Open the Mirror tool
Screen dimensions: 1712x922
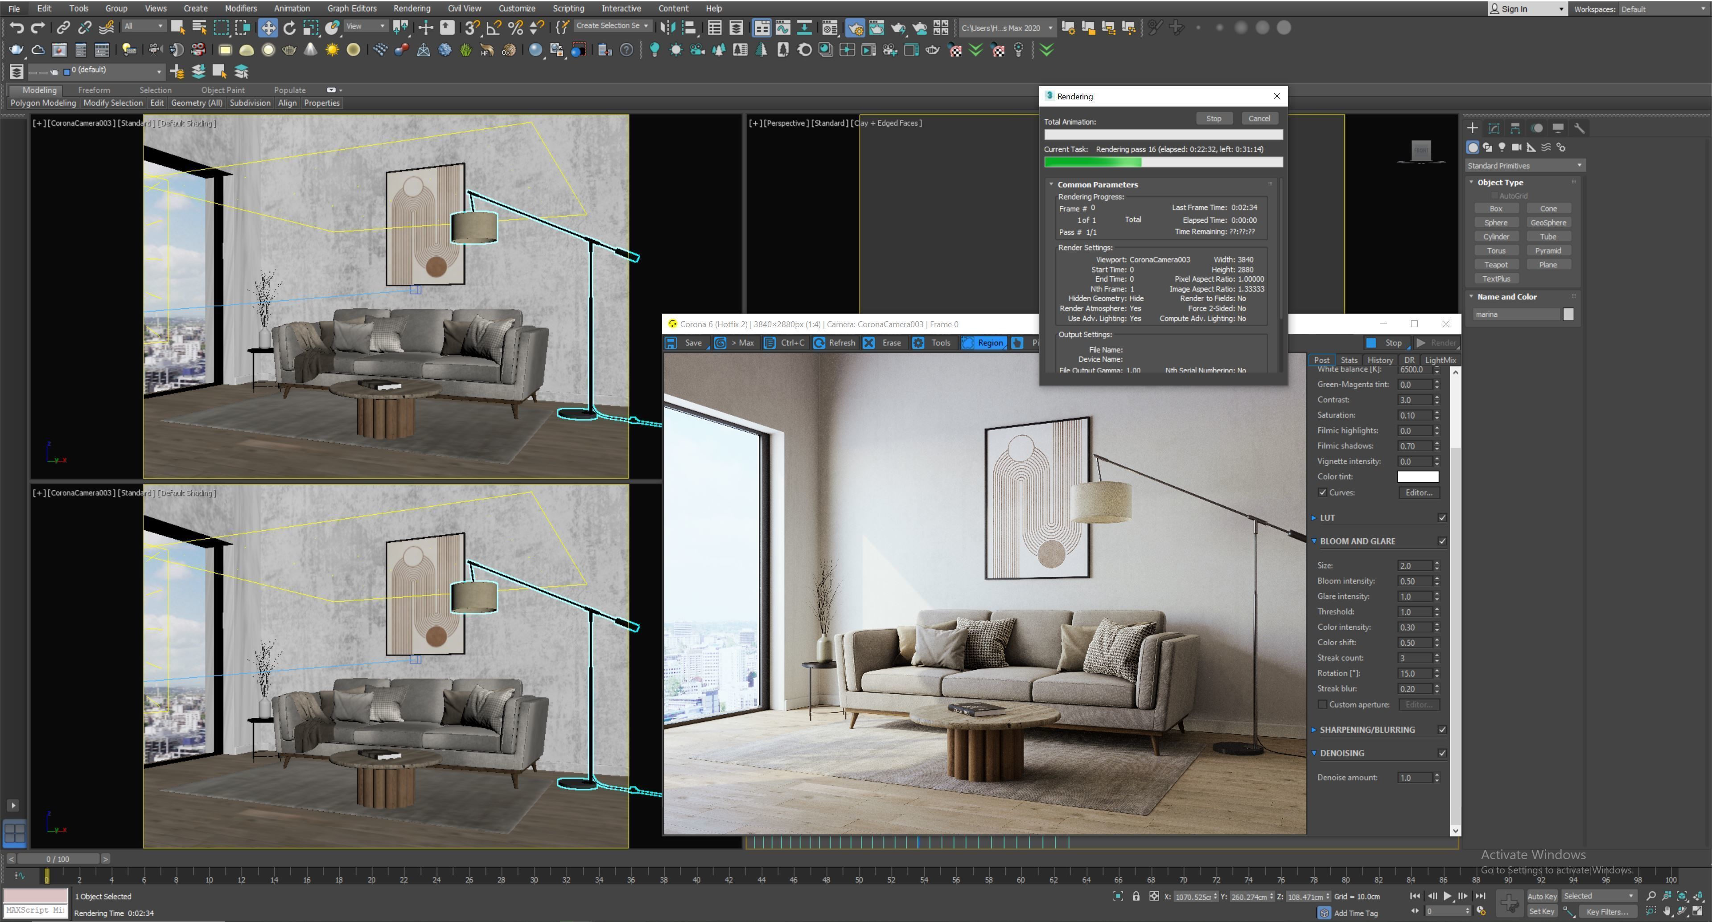tap(667, 27)
